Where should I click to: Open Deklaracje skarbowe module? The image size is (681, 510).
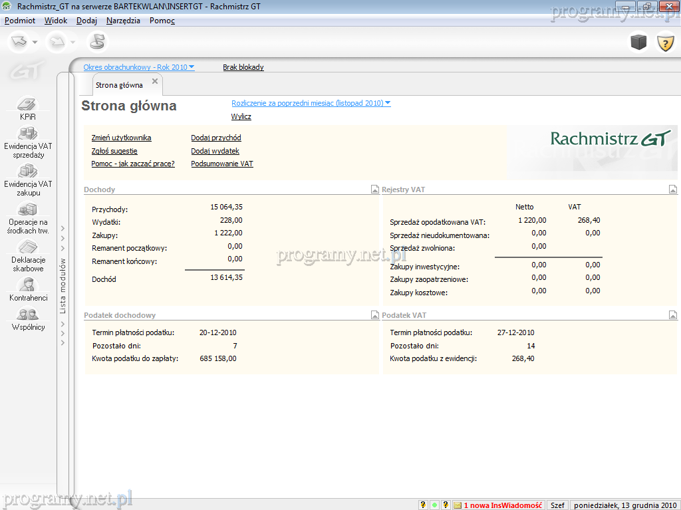coord(28,256)
